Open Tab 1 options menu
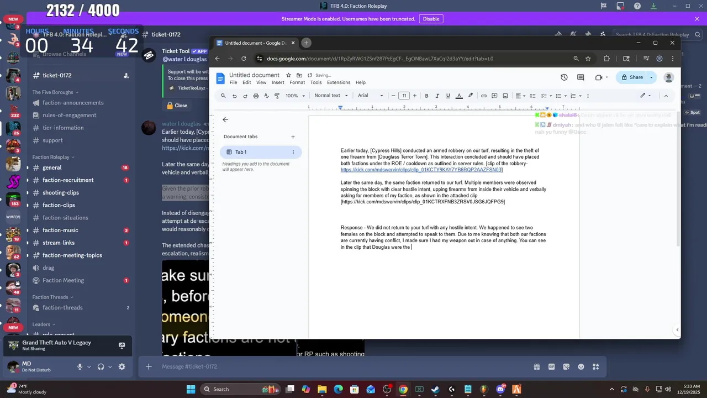 click(x=293, y=152)
